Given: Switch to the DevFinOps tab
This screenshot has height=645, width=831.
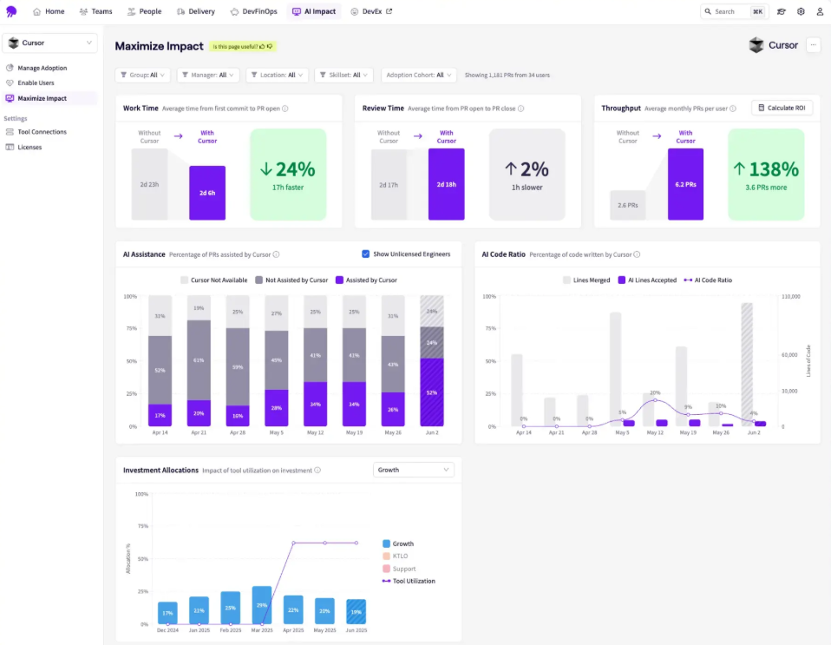Looking at the screenshot, I should (253, 11).
